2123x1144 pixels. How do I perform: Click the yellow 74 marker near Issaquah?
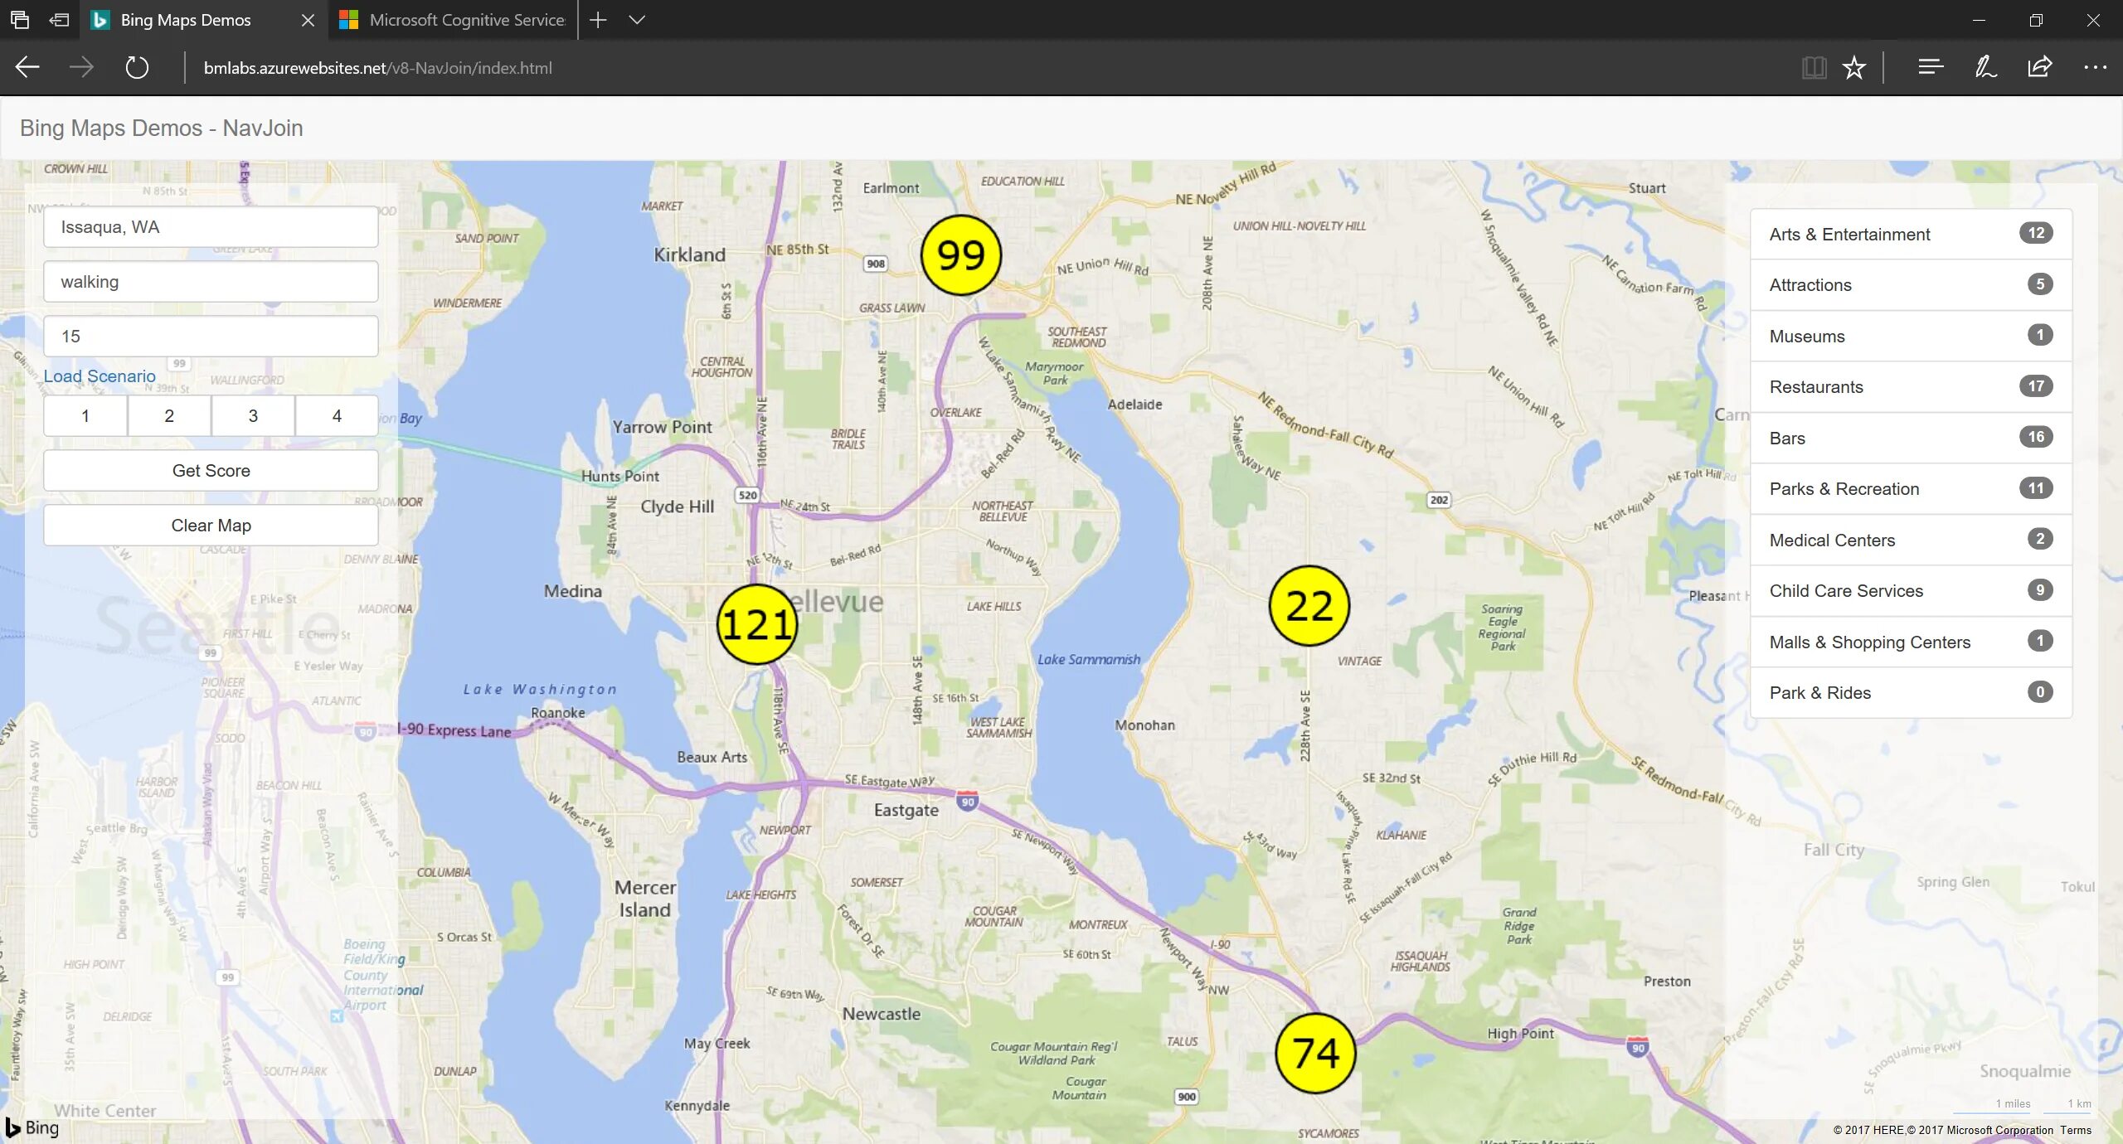[1315, 1053]
